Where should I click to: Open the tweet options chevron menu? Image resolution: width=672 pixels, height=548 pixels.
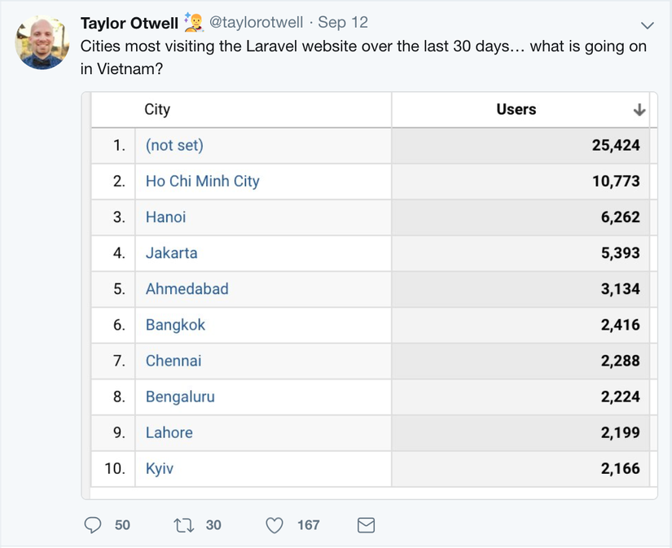648,24
